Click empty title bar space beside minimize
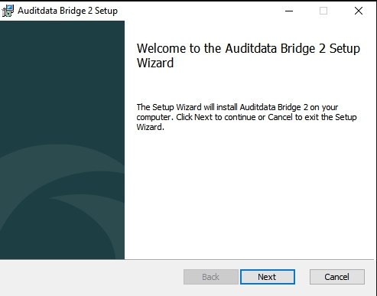Screen dimensions: 377x296 point(199,11)
